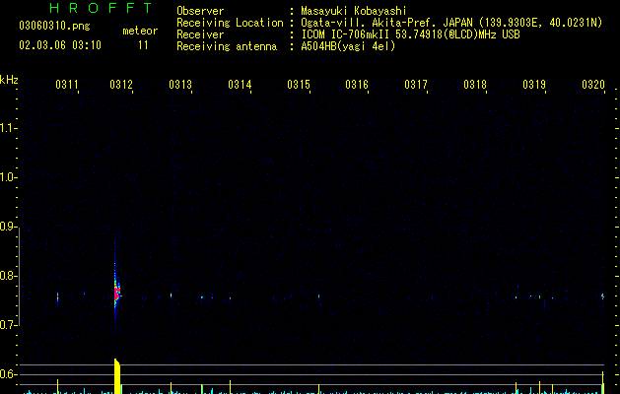Click the tall yellow signal-level bar at 0312
This screenshot has height=394, width=620.
(x=117, y=376)
